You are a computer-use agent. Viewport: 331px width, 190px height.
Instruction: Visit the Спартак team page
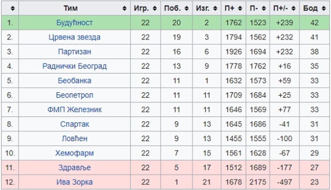click(74, 124)
